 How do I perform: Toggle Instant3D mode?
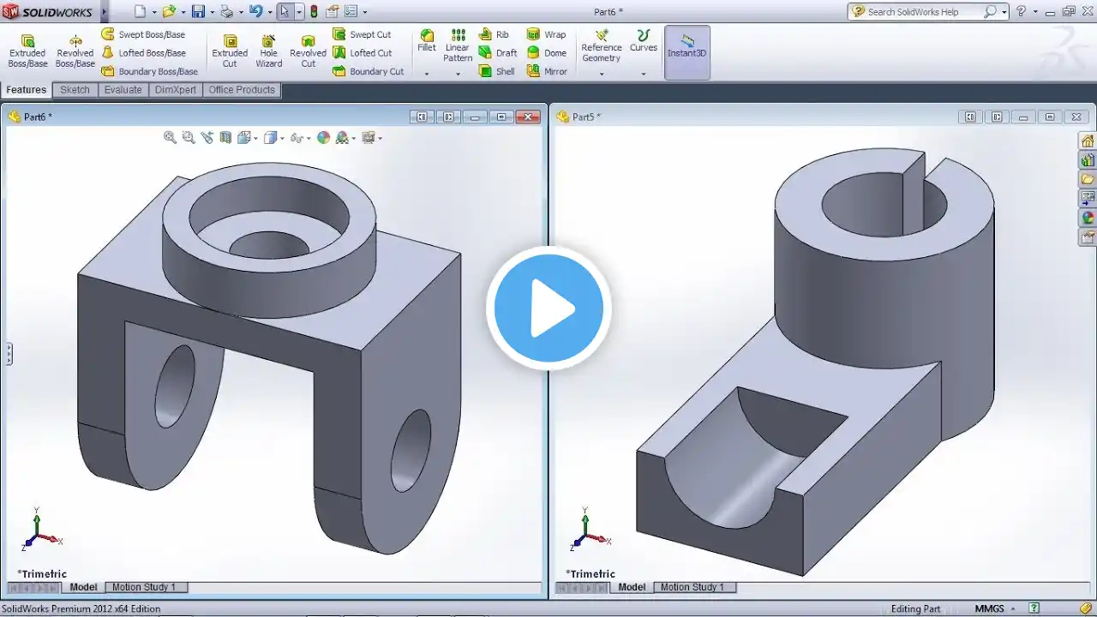coord(687,51)
